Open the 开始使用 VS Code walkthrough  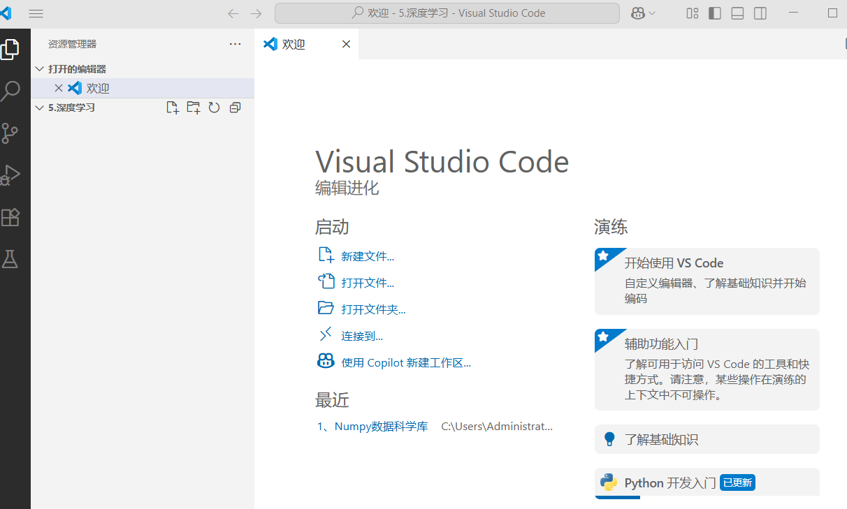coord(707,281)
